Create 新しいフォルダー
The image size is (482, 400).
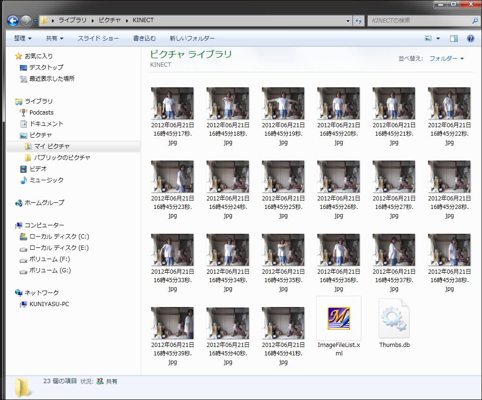click(x=192, y=38)
